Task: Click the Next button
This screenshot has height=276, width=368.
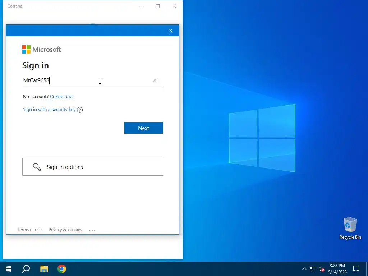Action: (144, 128)
